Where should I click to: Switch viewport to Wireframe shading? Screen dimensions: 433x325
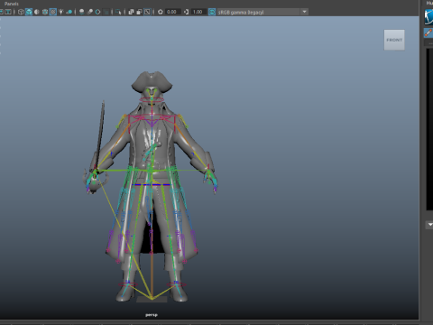coord(21,12)
